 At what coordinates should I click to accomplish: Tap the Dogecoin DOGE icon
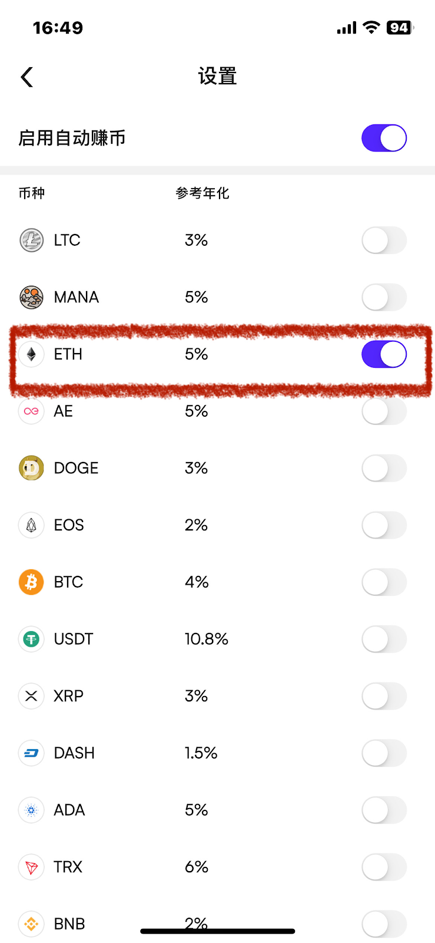[32, 468]
